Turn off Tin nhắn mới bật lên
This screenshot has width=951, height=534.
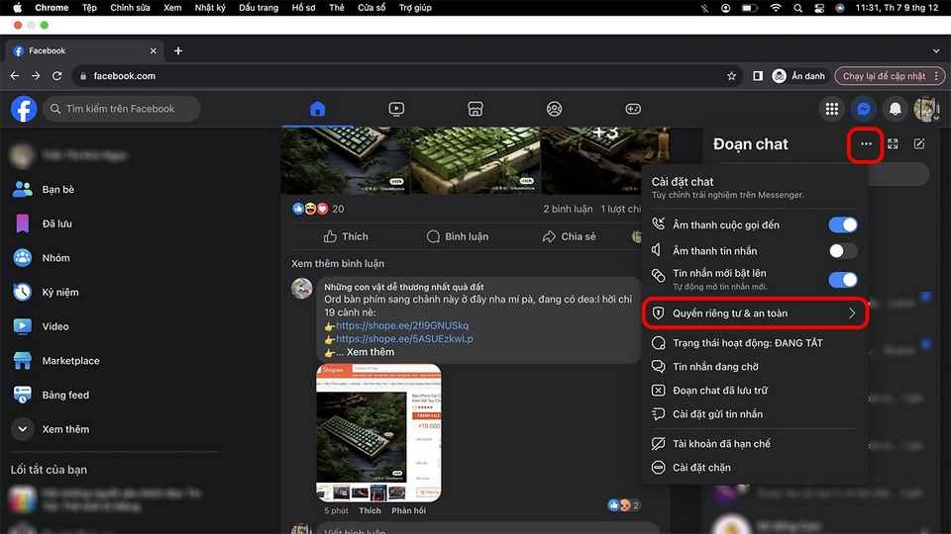click(842, 280)
